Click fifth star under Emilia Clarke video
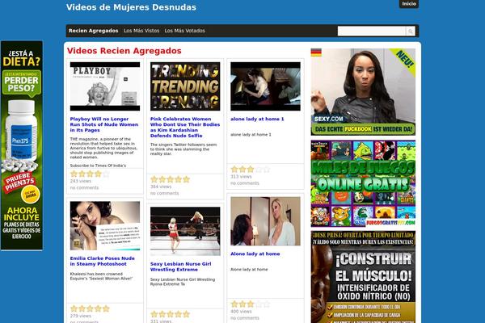This screenshot has height=323, width=485. [106, 308]
